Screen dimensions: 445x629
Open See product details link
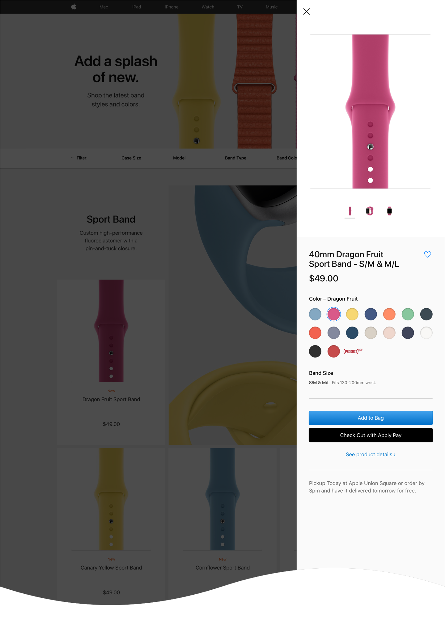(x=371, y=454)
